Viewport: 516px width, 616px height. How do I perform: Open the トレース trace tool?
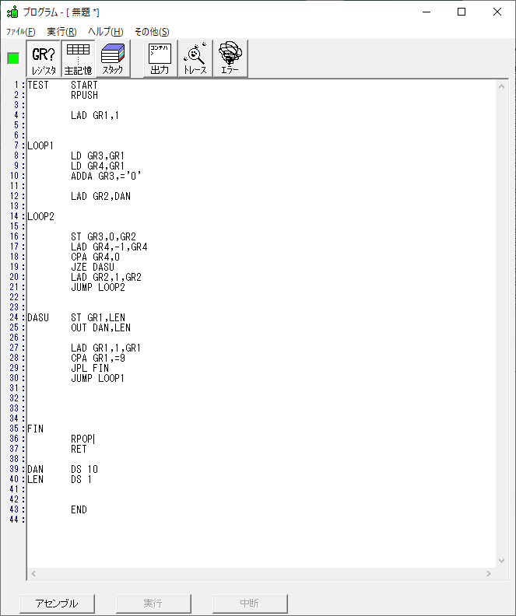click(x=195, y=58)
